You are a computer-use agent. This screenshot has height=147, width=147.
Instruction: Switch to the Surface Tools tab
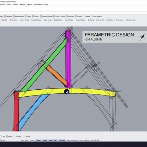click(x=36, y=20)
